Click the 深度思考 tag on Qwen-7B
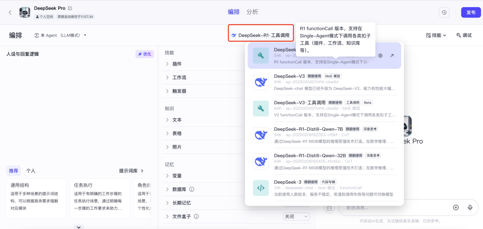The image size is (483, 229). tap(370, 129)
